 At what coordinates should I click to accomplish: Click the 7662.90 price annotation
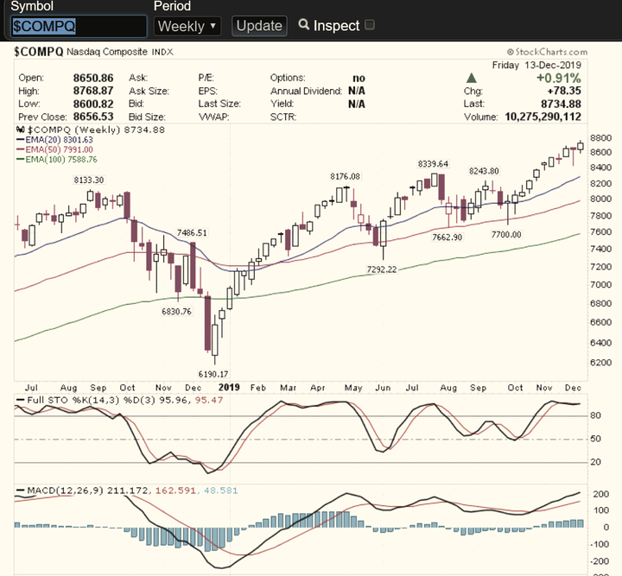(447, 237)
